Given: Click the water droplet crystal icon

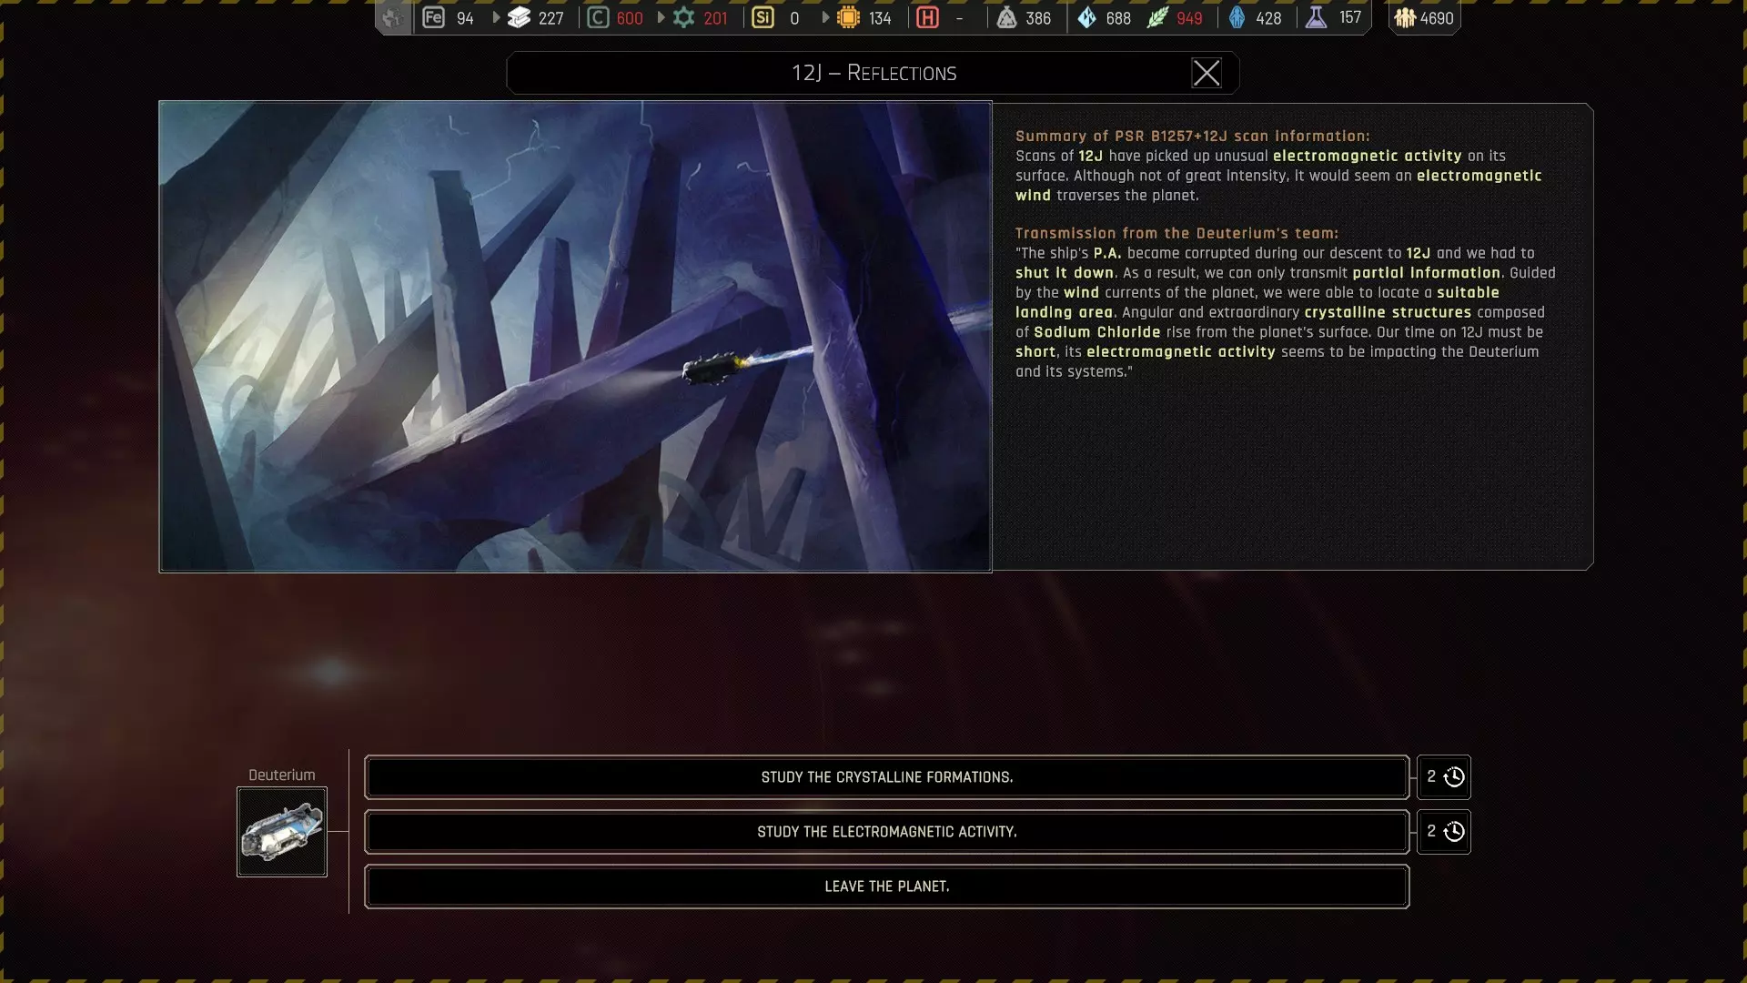Looking at the screenshot, I should point(1086,17).
